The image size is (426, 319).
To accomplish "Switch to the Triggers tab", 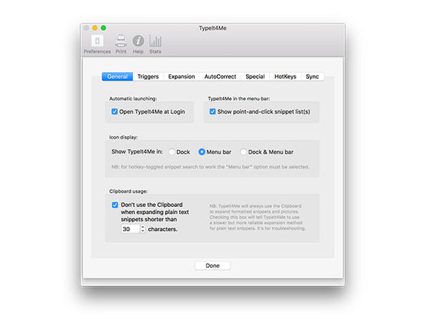I will (148, 76).
